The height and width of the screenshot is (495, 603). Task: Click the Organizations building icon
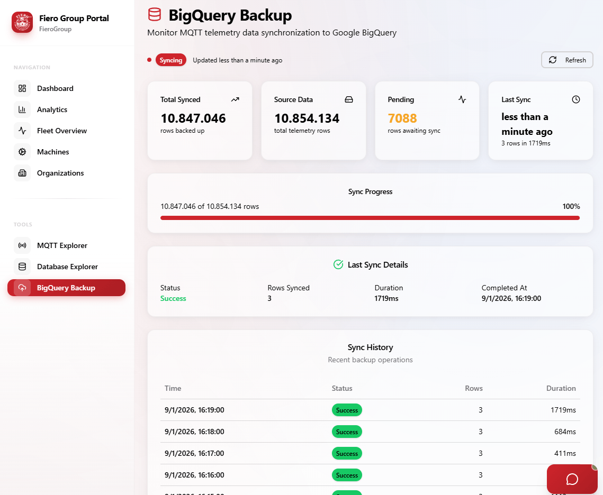[22, 173]
